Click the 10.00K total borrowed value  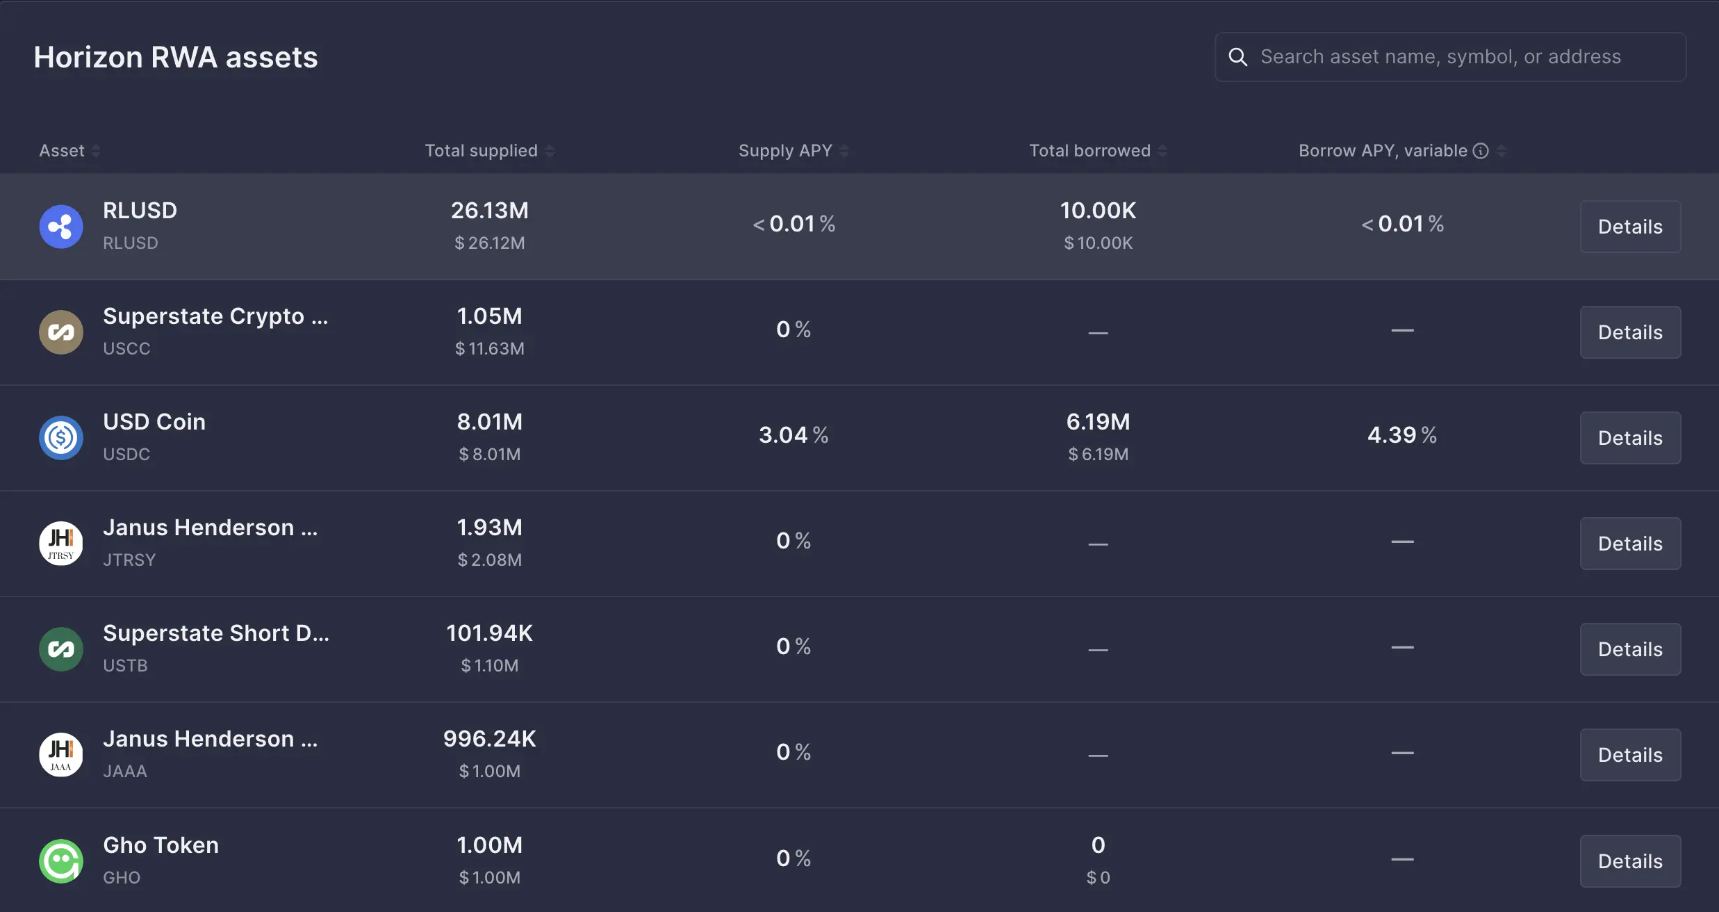pyautogui.click(x=1099, y=211)
